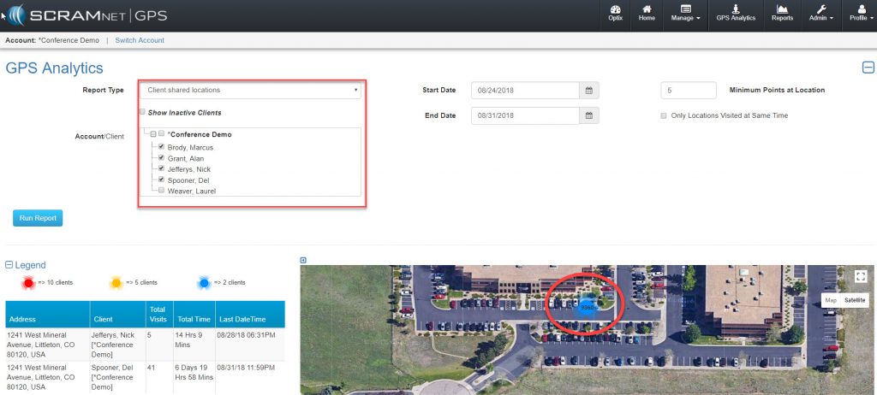Toggle fullscreen map view
This screenshot has width=877, height=395.
[x=861, y=276]
